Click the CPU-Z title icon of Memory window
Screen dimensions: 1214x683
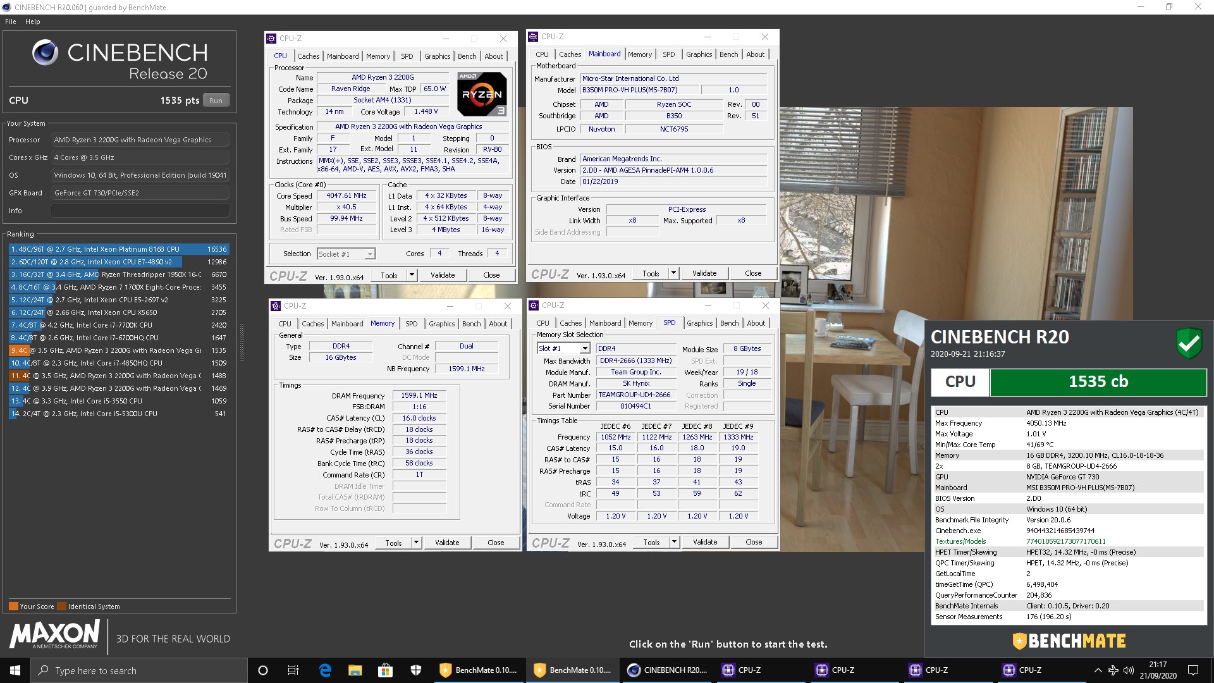(x=276, y=306)
